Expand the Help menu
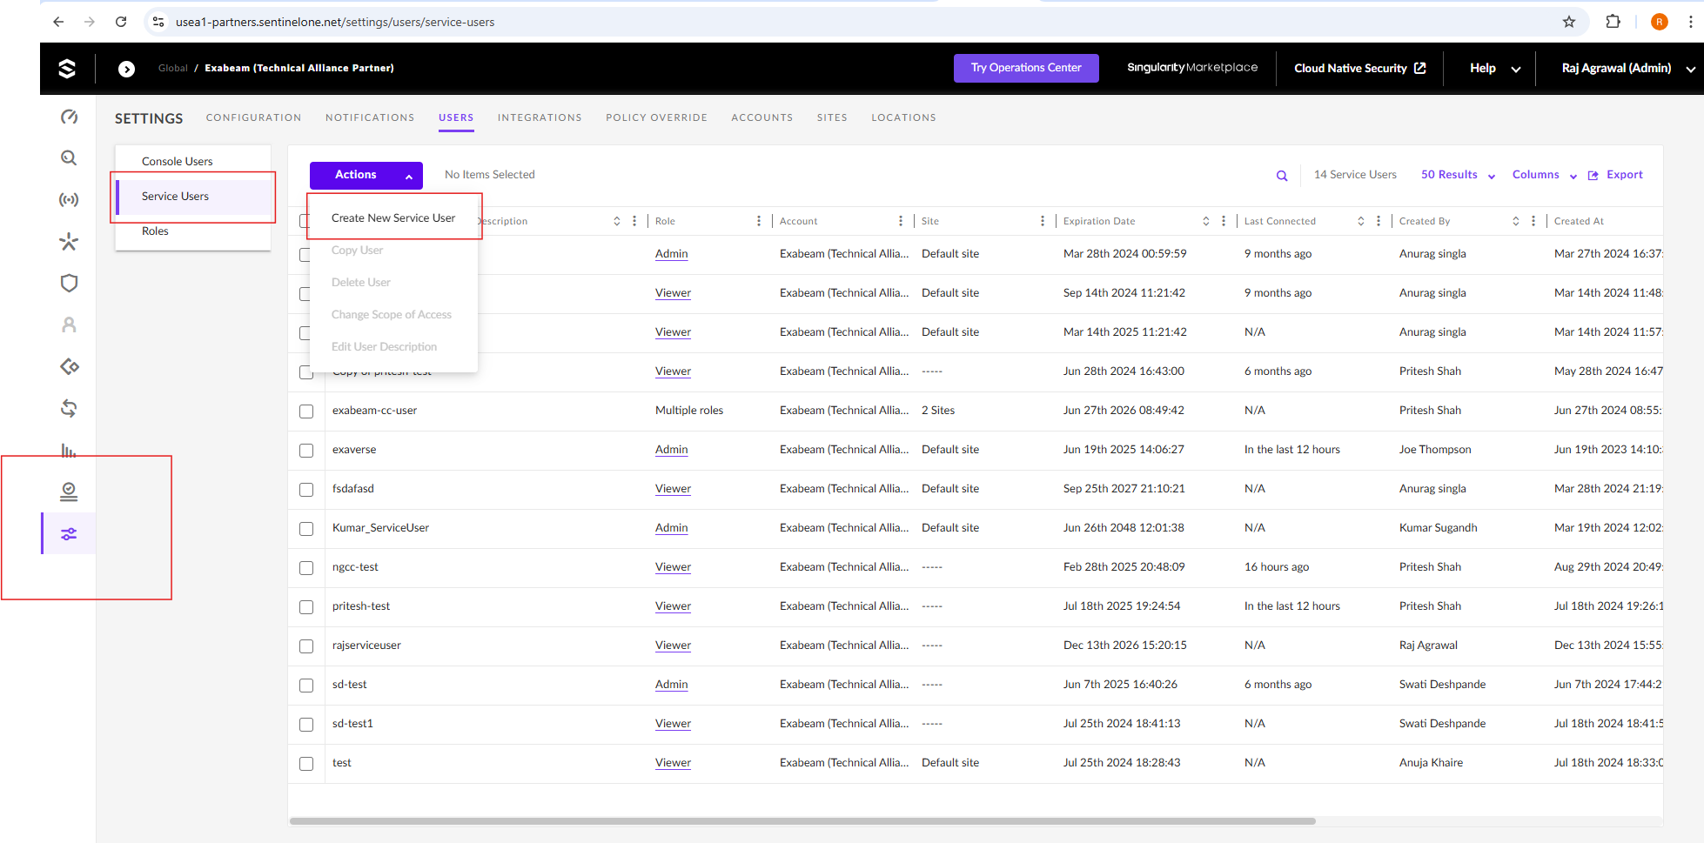Viewport: 1704px width, 843px height. click(x=1494, y=69)
